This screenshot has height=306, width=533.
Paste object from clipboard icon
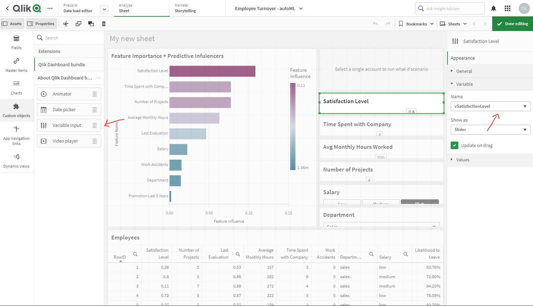(91, 24)
